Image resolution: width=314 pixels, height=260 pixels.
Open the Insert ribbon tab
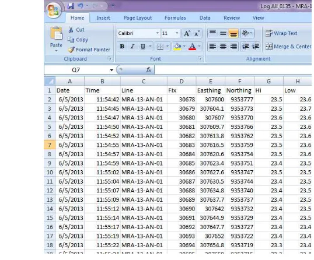coord(103,18)
